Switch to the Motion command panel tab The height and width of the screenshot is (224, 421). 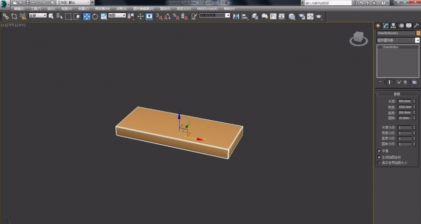tap(401, 26)
